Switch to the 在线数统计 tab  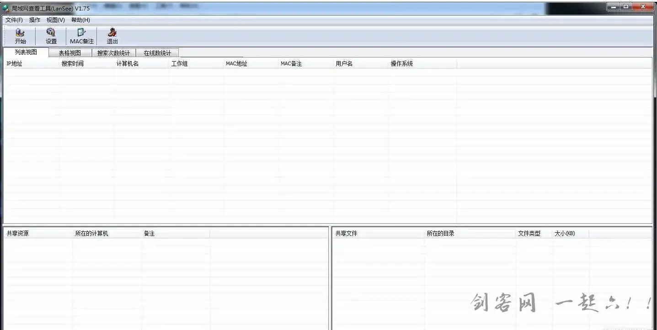pos(157,53)
